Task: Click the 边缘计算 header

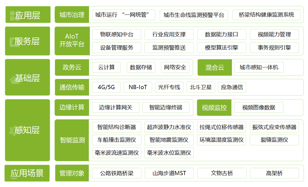Action: coord(72,107)
